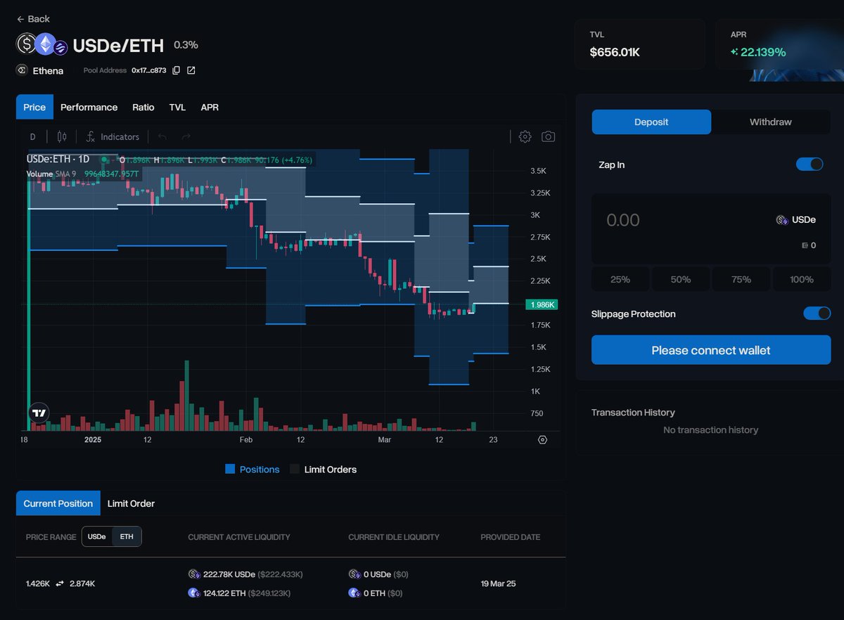
Task: Toggle the Slippage Protection switch
Action: (817, 314)
